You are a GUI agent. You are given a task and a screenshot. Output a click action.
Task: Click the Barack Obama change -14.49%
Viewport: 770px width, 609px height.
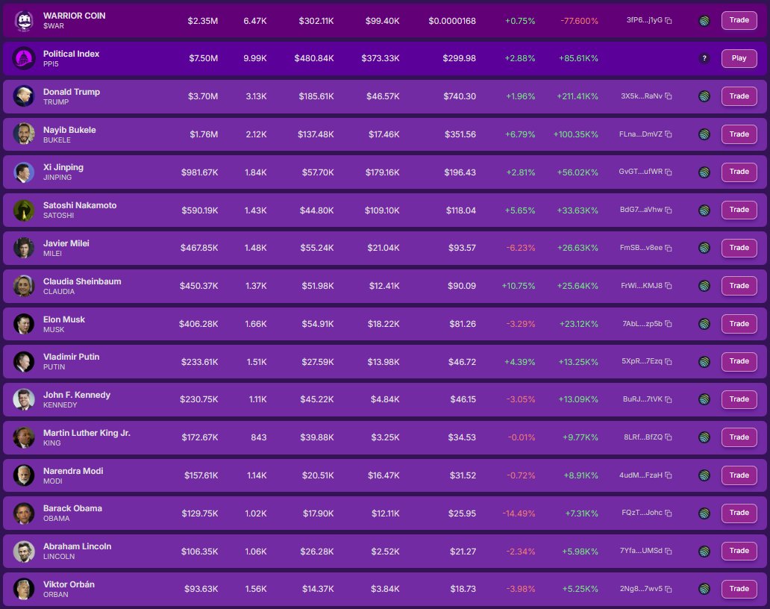(x=519, y=513)
